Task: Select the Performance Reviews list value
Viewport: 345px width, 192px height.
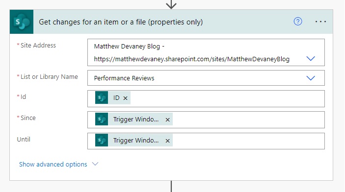Action: pyautogui.click(x=124, y=78)
